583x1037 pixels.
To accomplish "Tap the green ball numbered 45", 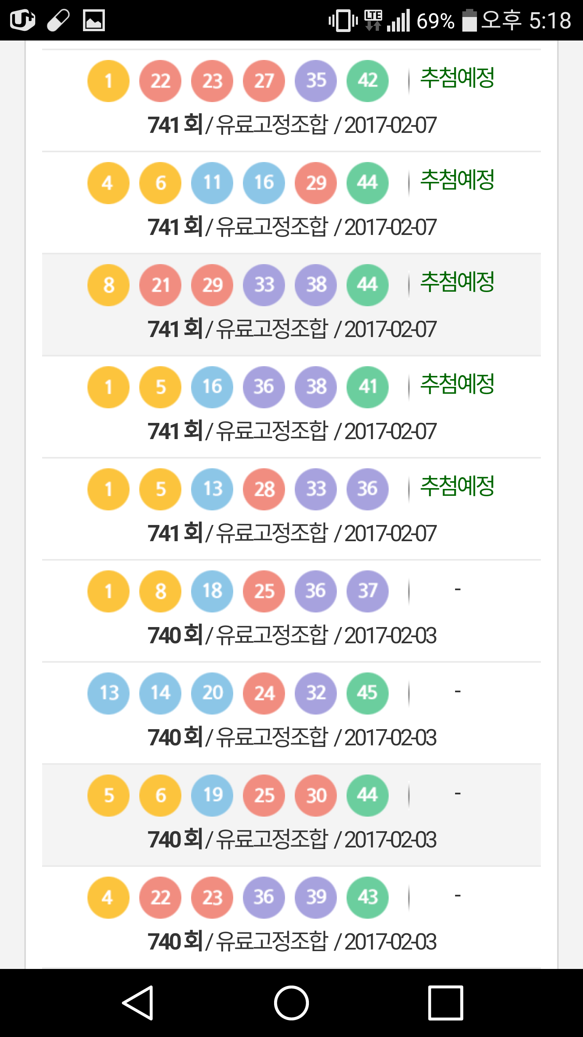I will pyautogui.click(x=368, y=693).
